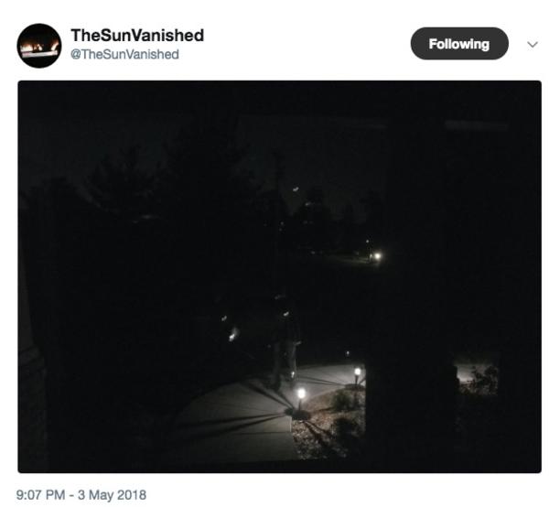Click the faint light streaks left of walkway
This screenshot has width=549, height=507.
pos(230,329)
